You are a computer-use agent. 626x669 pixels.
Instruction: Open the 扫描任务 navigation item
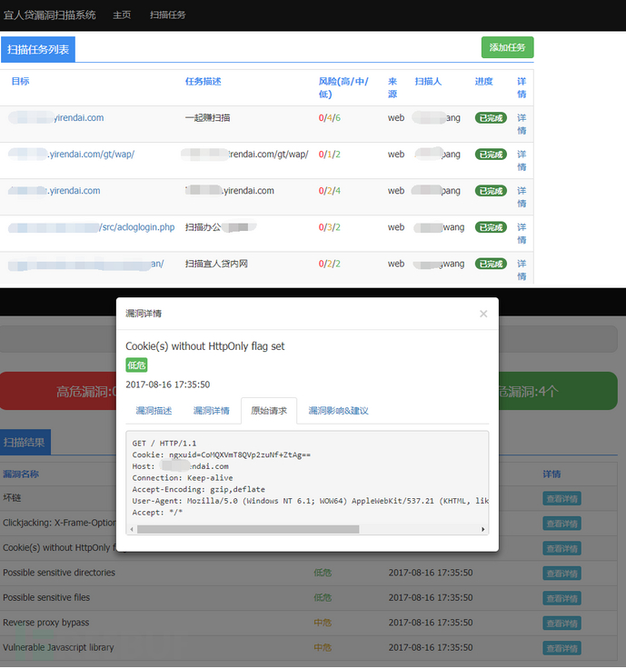tap(168, 15)
